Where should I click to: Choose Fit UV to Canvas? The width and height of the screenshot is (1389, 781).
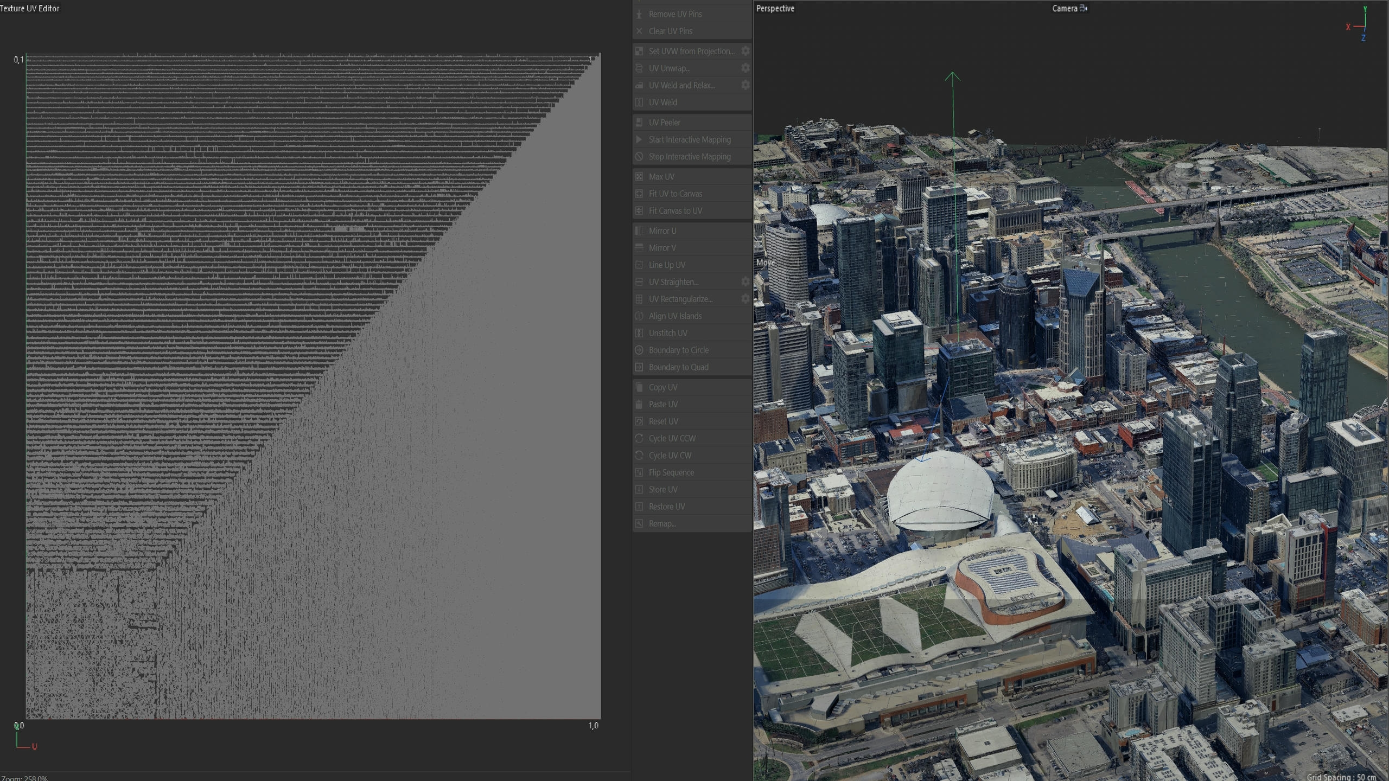692,194
